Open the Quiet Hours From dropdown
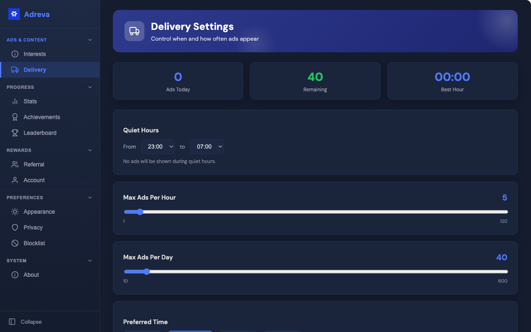The image size is (531, 332). [x=158, y=146]
